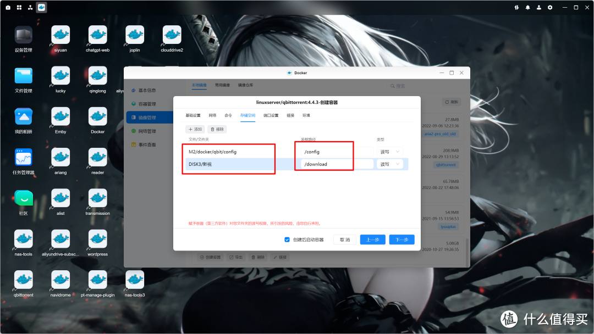Uncheck 创建后启动容器 option
The width and height of the screenshot is (594, 334).
(287, 240)
